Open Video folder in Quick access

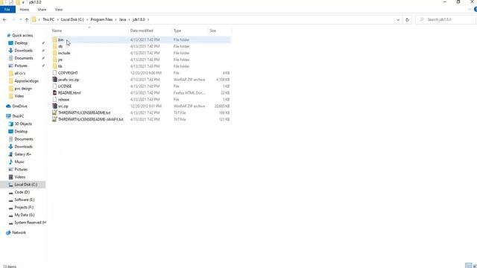pos(19,96)
